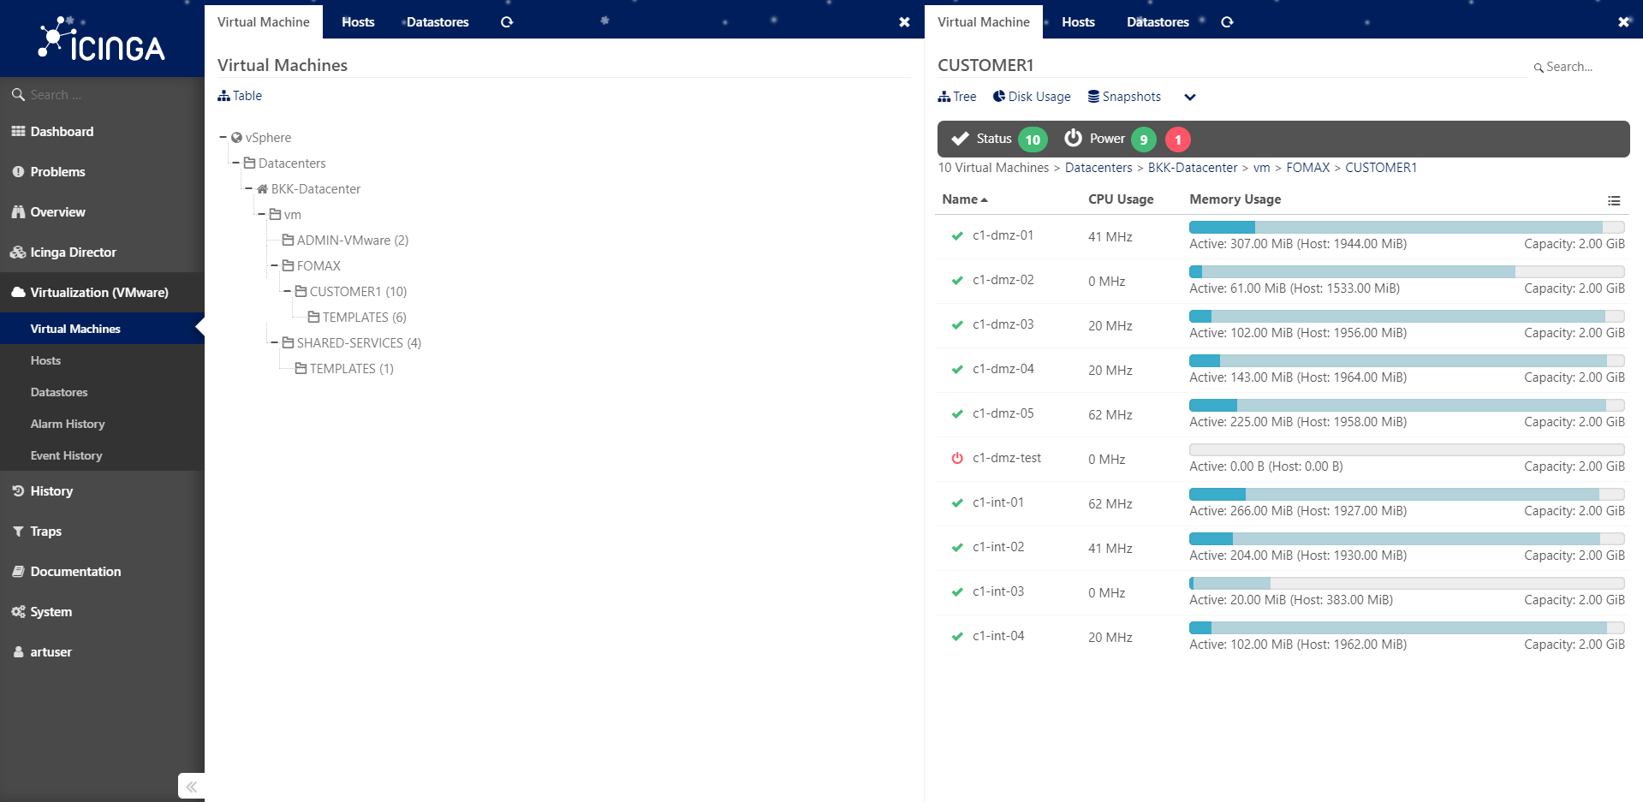Collapse the SHARED-SERVICES (4) folder
Screen dimensions: 1643x802
(274, 342)
